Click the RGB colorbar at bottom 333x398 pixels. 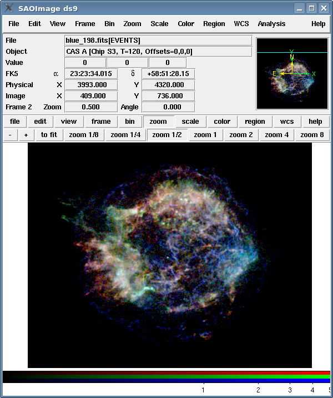pyautogui.click(x=167, y=377)
